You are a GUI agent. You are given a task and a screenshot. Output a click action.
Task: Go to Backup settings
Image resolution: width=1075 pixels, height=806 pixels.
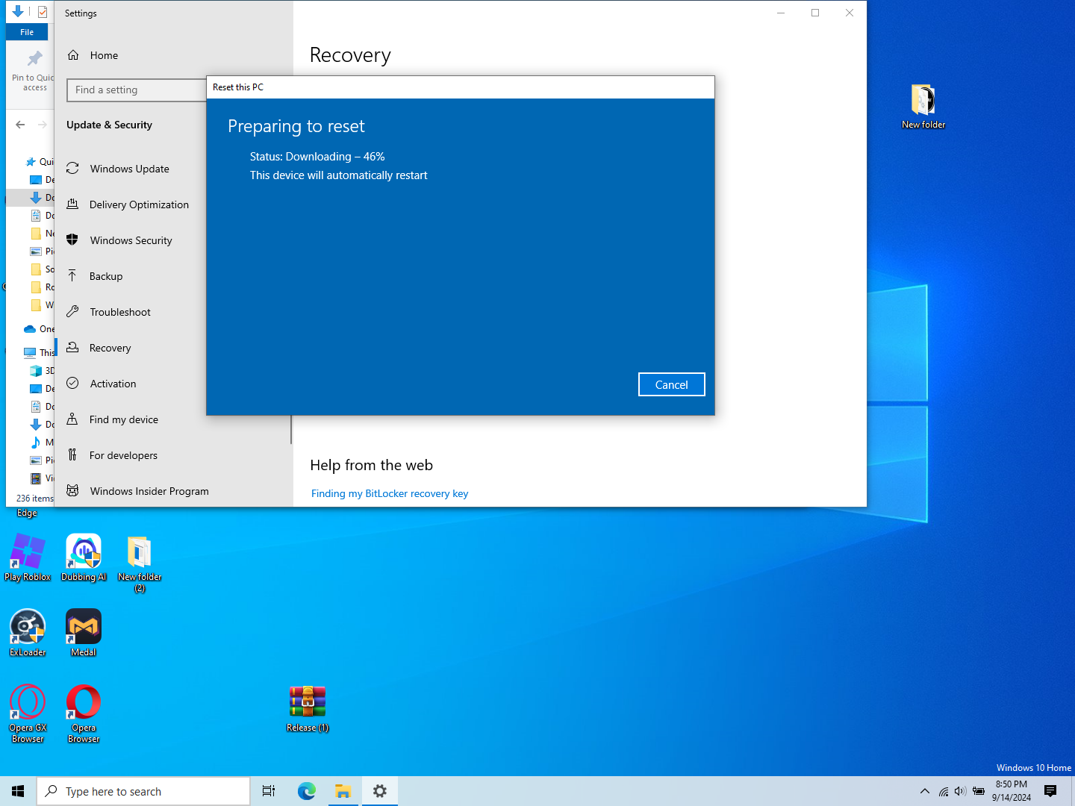click(105, 276)
